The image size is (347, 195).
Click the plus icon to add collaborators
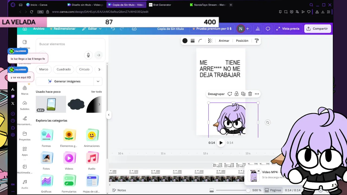coord(248,29)
